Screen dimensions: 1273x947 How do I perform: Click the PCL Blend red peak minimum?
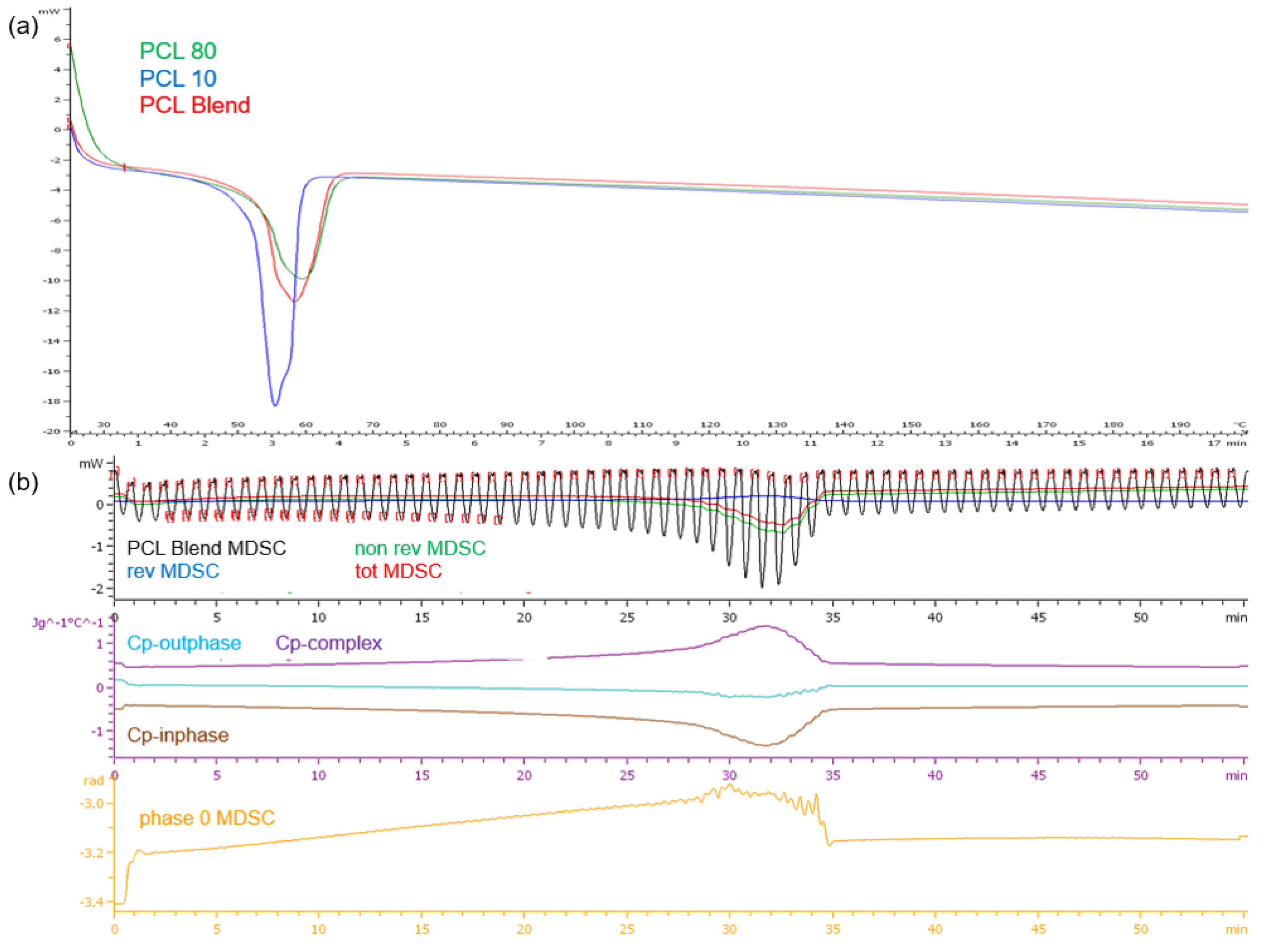tap(294, 301)
